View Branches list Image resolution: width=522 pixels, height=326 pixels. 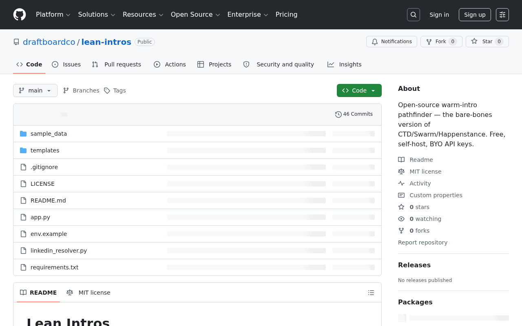[81, 90]
